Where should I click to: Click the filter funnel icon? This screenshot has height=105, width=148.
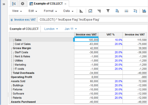108,11
